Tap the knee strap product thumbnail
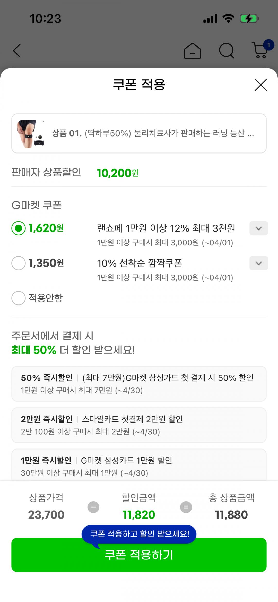This screenshot has height=602, width=278. (31, 134)
